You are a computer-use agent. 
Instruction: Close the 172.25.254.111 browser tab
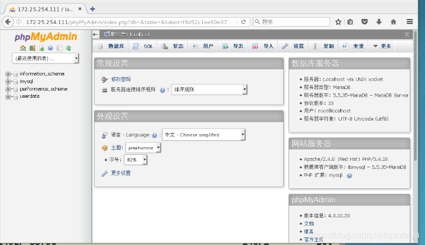click(80, 9)
